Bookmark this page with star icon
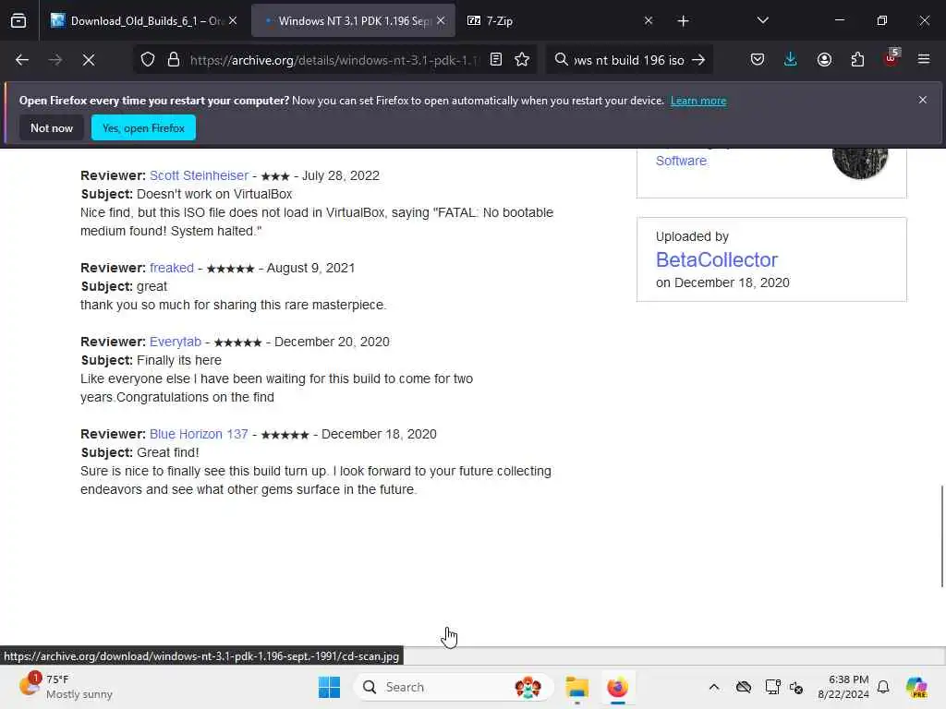 (x=523, y=60)
